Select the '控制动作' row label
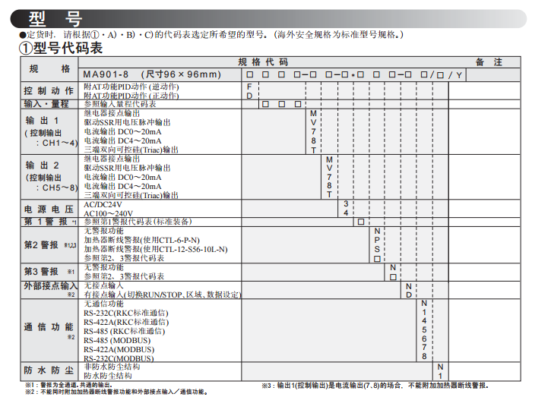The width and height of the screenshot is (551, 397). 49,91
